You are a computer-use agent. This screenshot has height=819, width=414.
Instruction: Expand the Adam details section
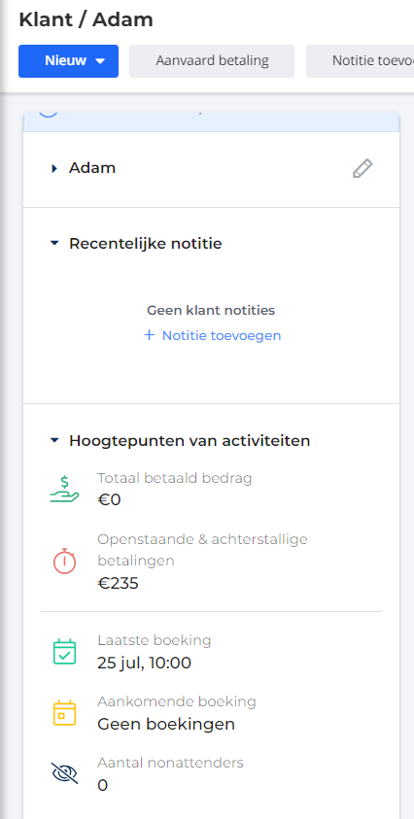pos(54,169)
